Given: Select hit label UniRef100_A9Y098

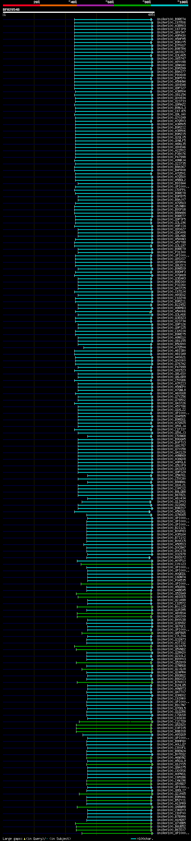Looking at the screenshot, I should (x=171, y=62).
